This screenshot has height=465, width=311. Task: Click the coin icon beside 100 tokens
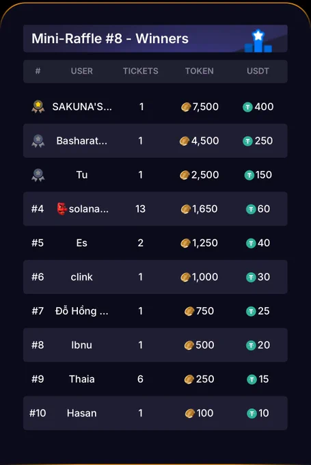coord(190,414)
